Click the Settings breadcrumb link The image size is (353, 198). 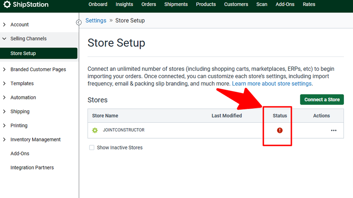96,21
